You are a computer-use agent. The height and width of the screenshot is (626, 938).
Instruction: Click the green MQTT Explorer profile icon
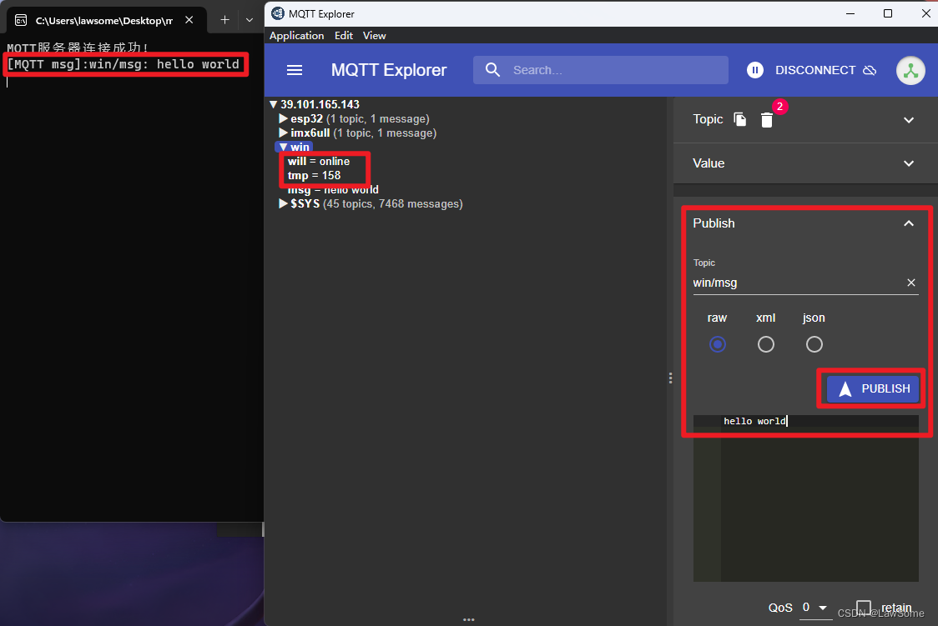(910, 70)
